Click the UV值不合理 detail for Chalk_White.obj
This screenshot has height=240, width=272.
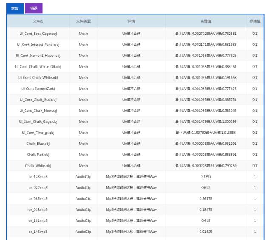(x=131, y=166)
